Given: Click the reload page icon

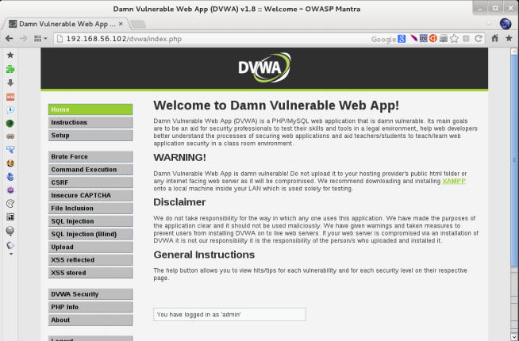Looking at the screenshot, I should 479,38.
